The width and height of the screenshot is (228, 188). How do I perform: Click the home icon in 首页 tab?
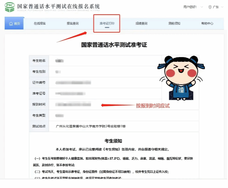(11, 24)
